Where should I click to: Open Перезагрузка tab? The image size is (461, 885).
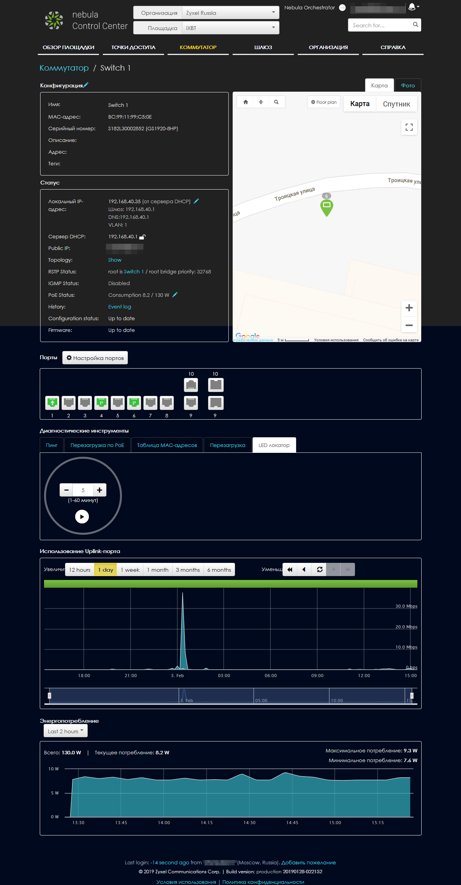[x=228, y=445]
